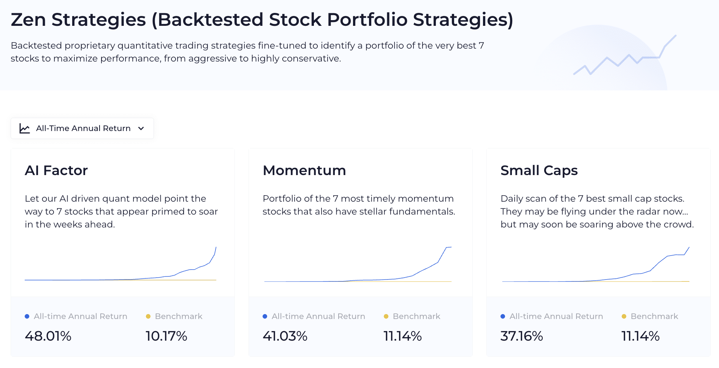Viewport: 719px width, 368px height.
Task: Expand the metric selection menu above the strategy cards
Action: pos(82,128)
